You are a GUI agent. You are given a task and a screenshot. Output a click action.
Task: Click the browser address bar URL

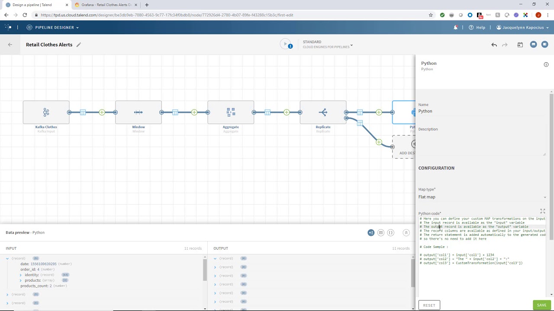click(167, 15)
